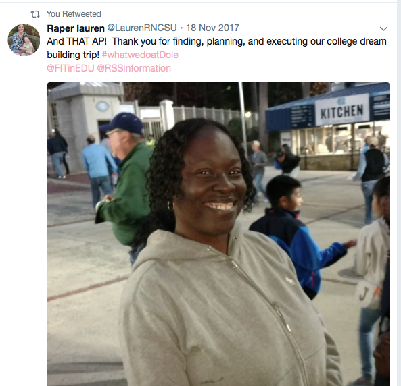Click the KITCHEN sign in the photo

[342, 110]
